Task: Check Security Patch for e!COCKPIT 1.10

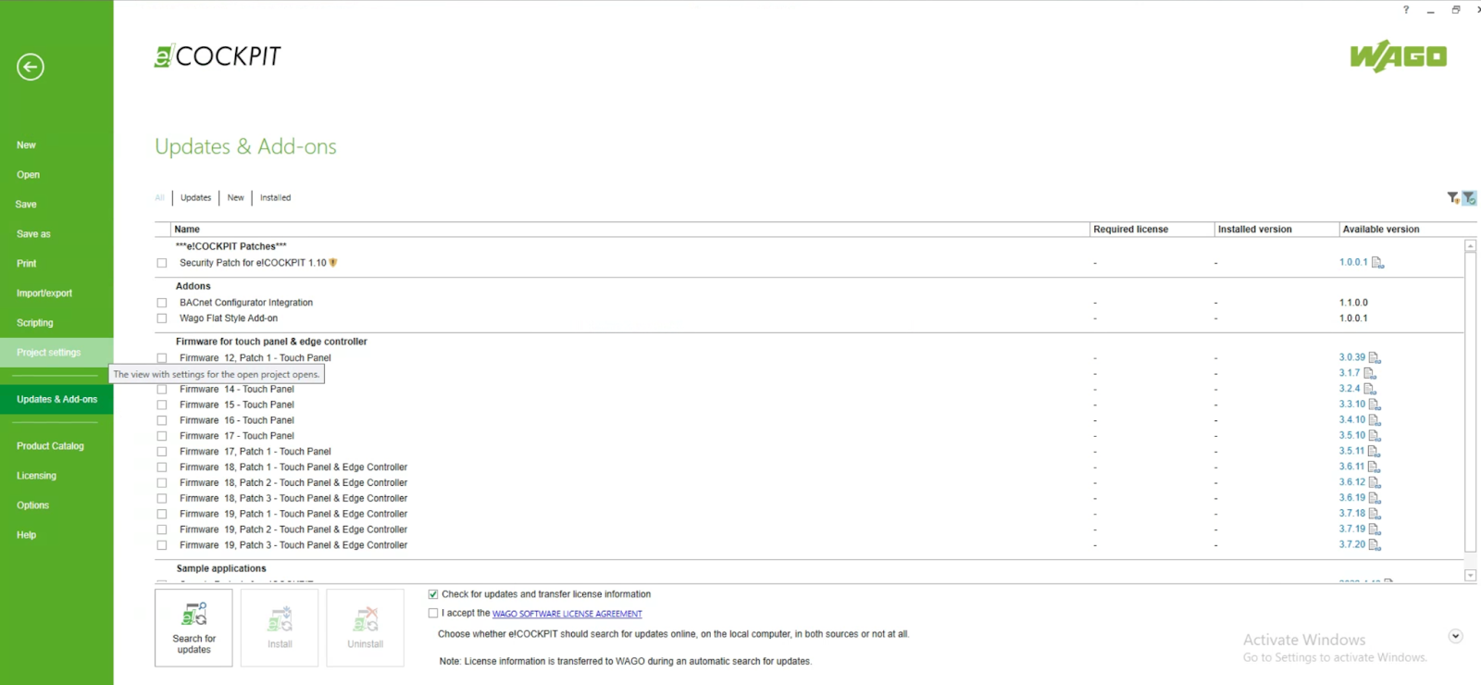Action: point(162,263)
